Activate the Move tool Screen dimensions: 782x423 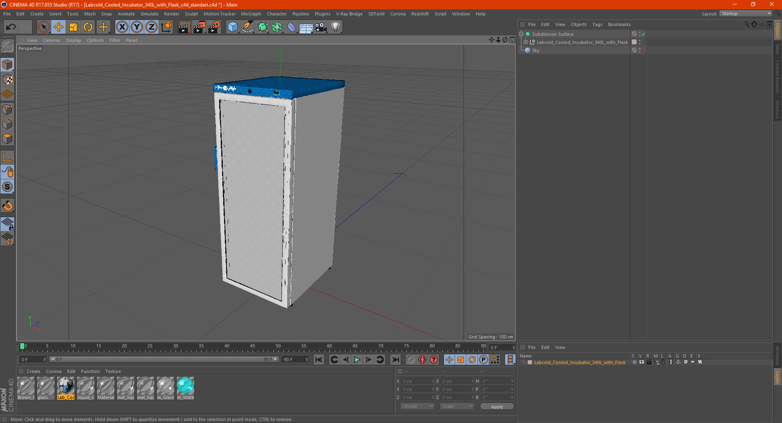(59, 27)
